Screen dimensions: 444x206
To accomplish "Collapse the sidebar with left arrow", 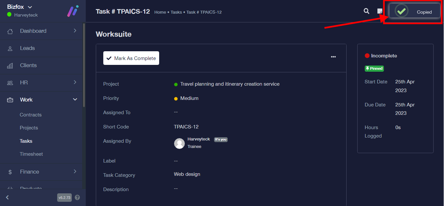I will tap(7, 197).
